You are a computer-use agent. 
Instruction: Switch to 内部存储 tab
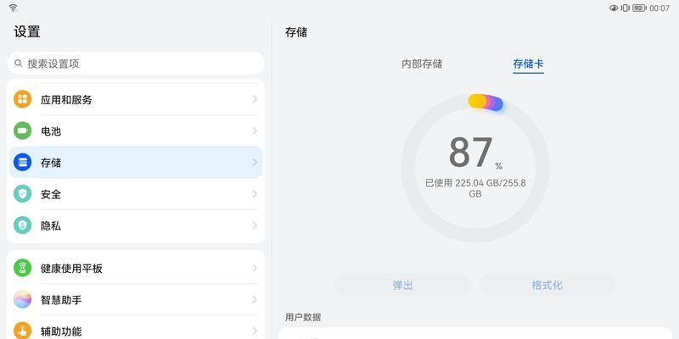(422, 64)
